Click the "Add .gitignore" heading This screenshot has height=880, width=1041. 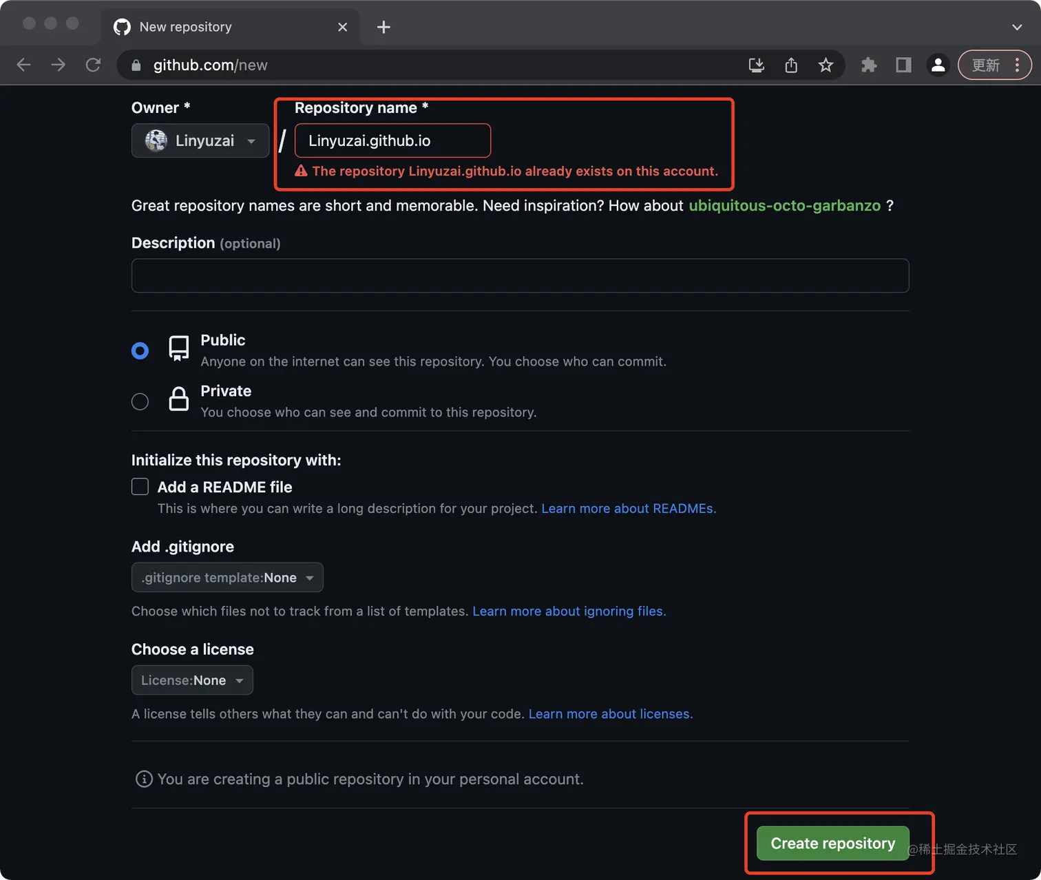click(182, 547)
